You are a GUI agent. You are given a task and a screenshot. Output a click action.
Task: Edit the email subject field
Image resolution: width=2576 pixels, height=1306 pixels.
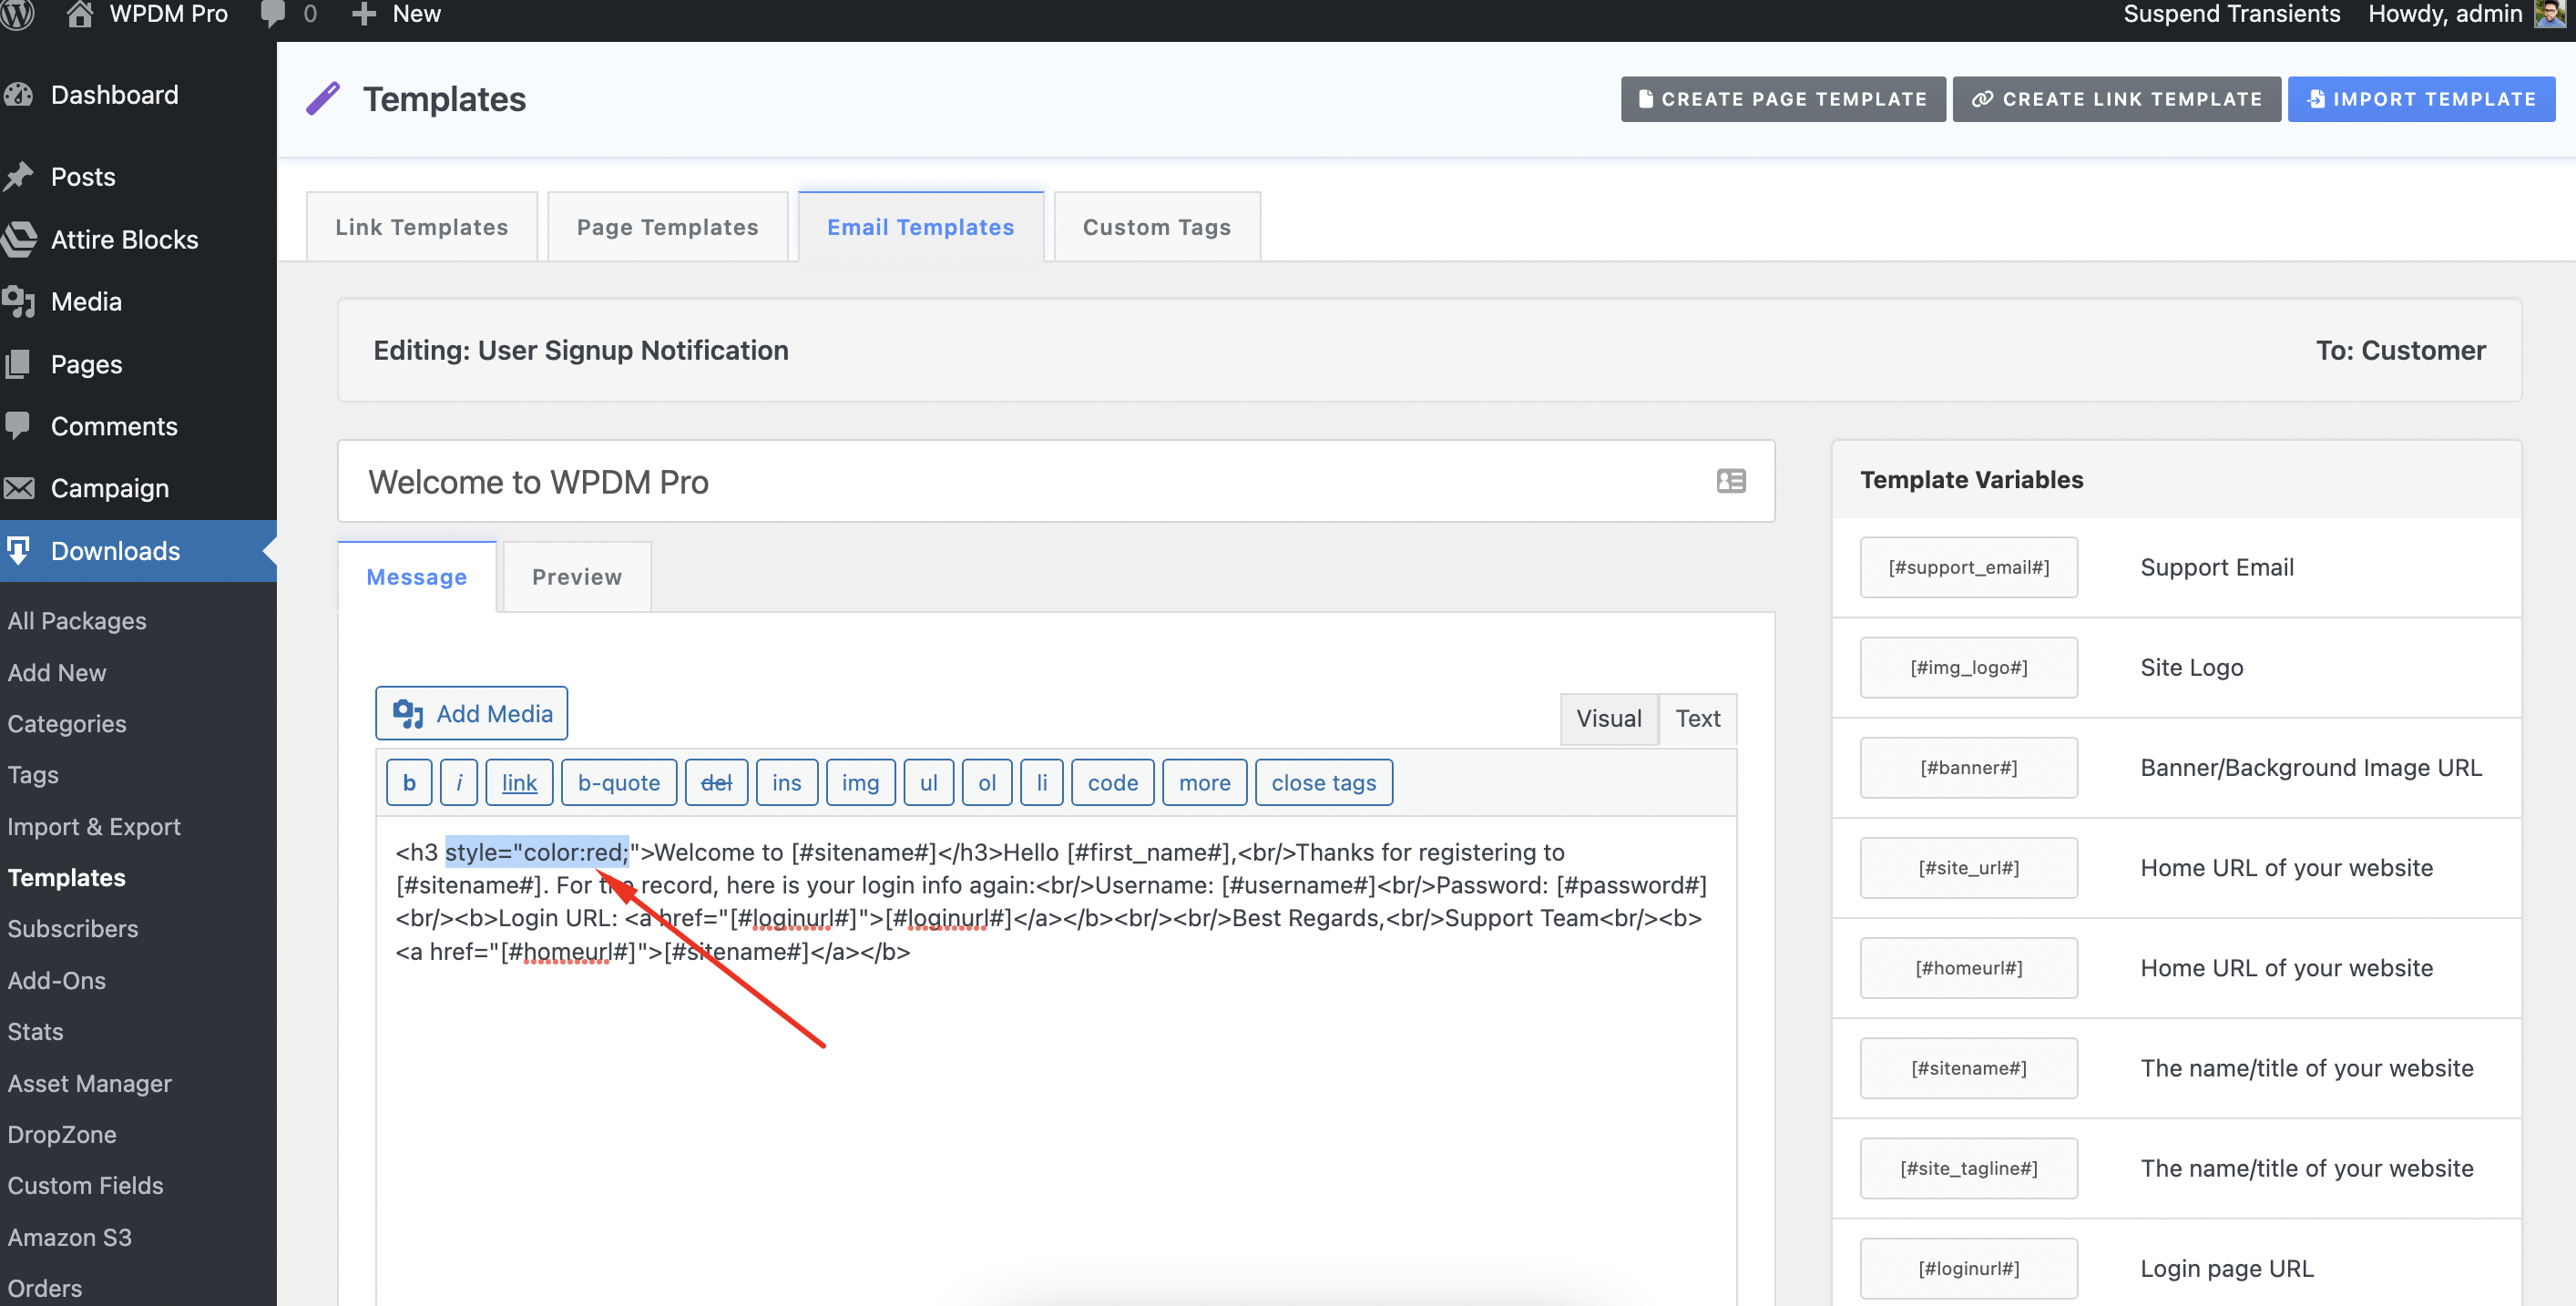tap(1056, 481)
